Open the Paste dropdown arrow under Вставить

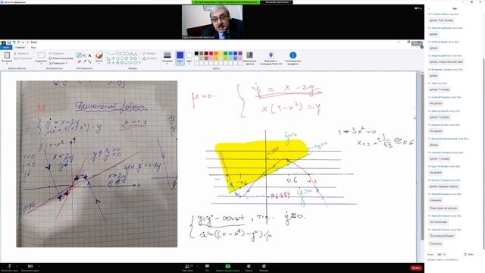(7, 63)
